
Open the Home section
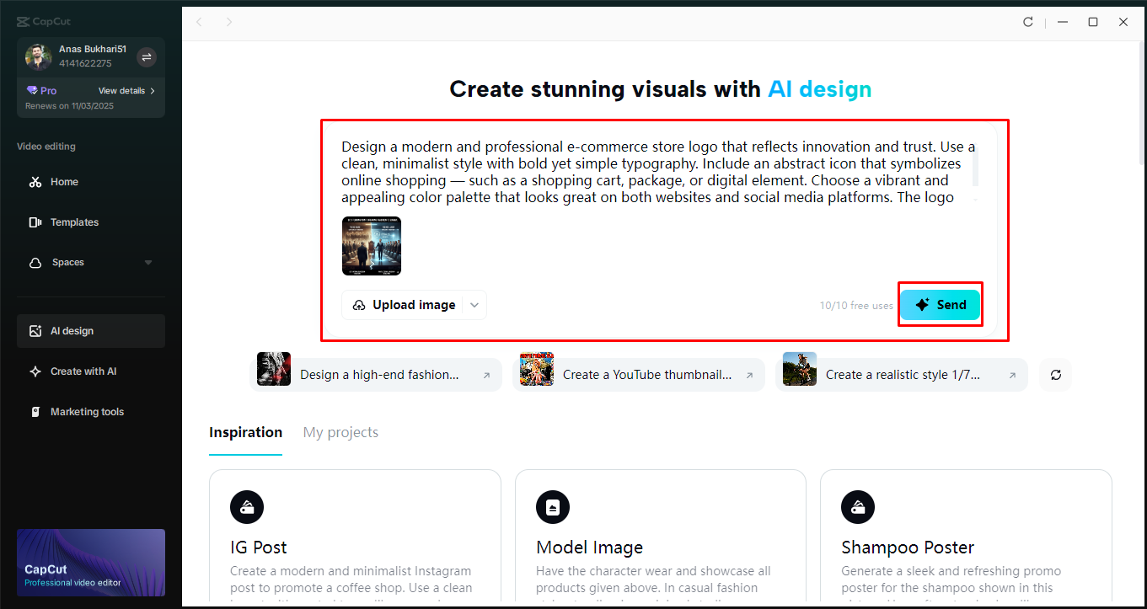(x=64, y=182)
